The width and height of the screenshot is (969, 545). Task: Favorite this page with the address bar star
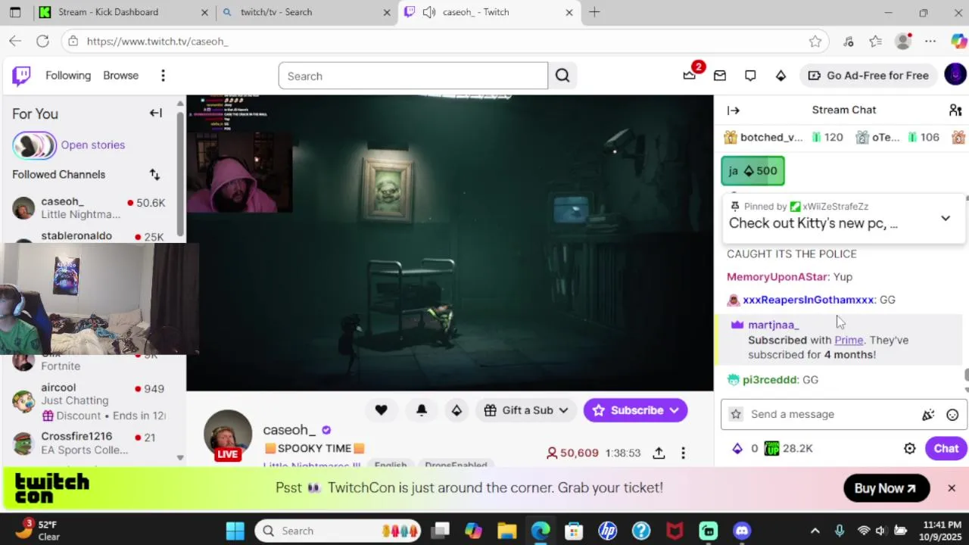pyautogui.click(x=815, y=42)
